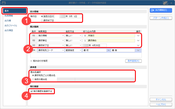Choose the 請求終了日 radio option for 発行日
The width and height of the screenshot is (175, 109).
tap(42, 20)
